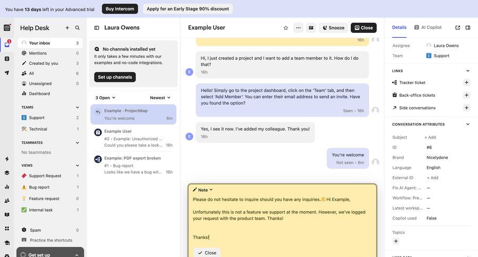Open the three-dots more options menu
478x257 pixels.
pos(298,28)
